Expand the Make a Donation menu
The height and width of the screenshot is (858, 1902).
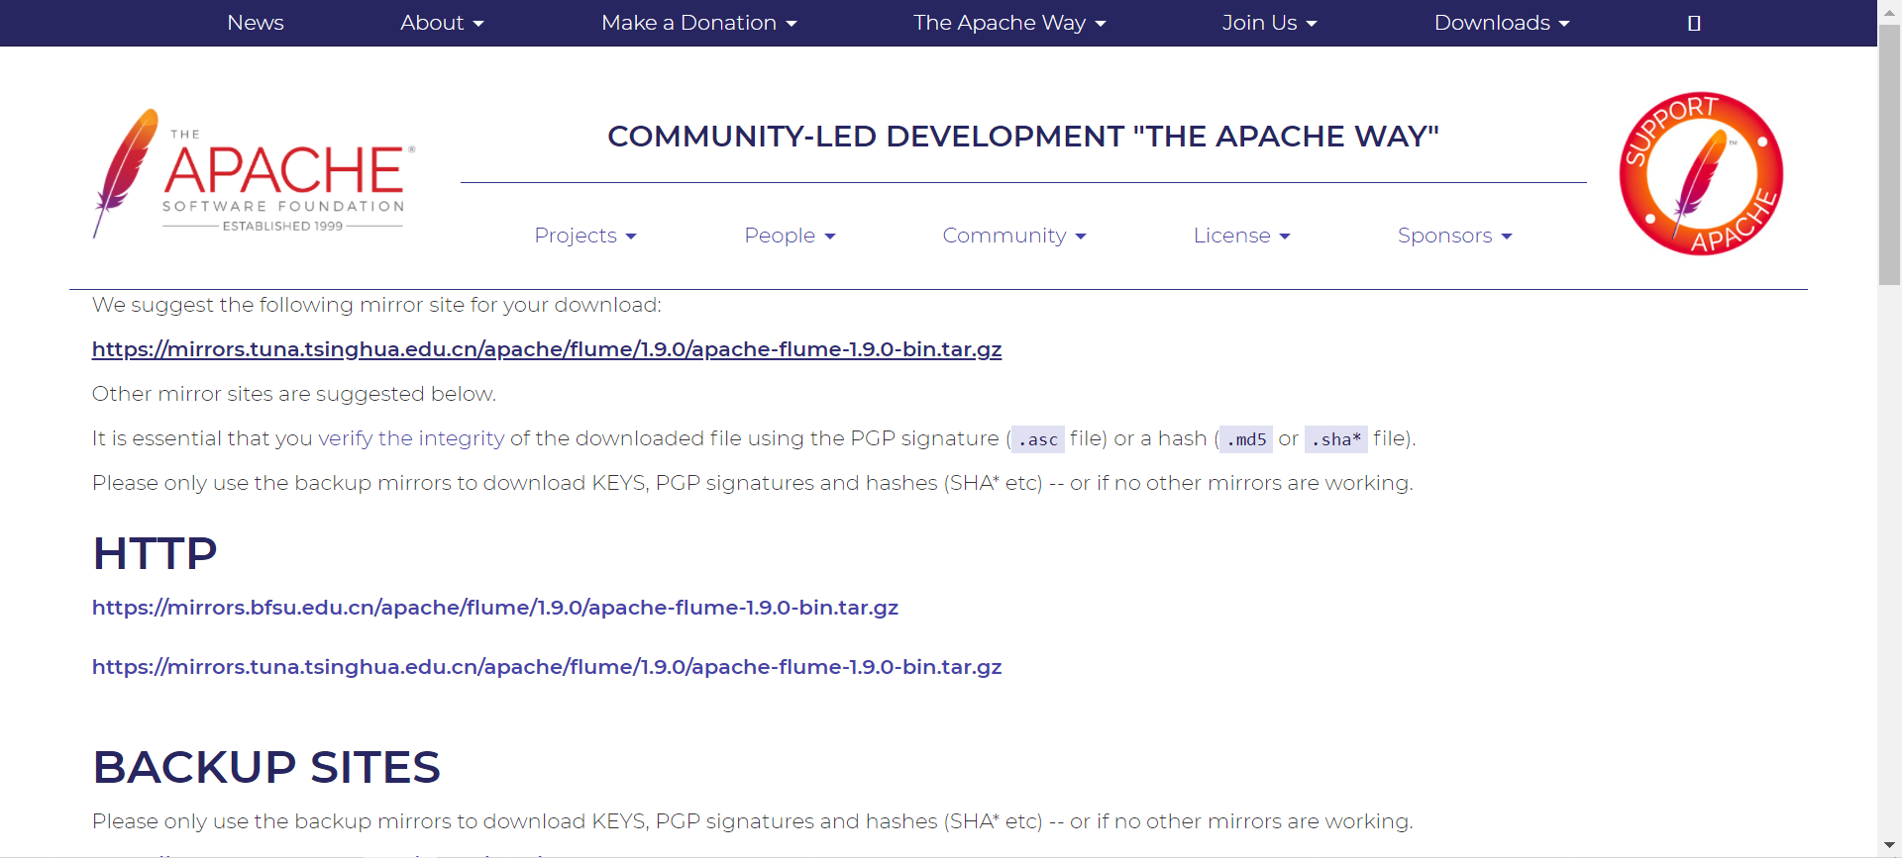pos(698,23)
